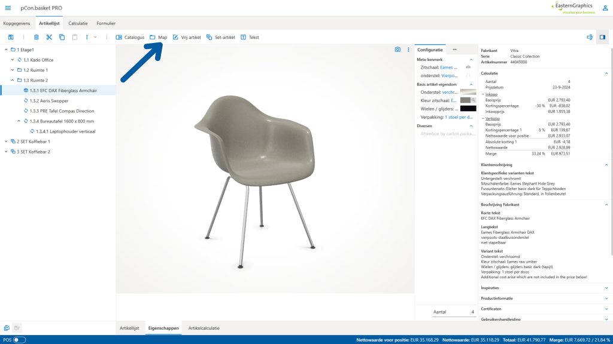Toggle the right side panel icon
Image resolution: width=613 pixels, height=344 pixels.
pos(602,37)
